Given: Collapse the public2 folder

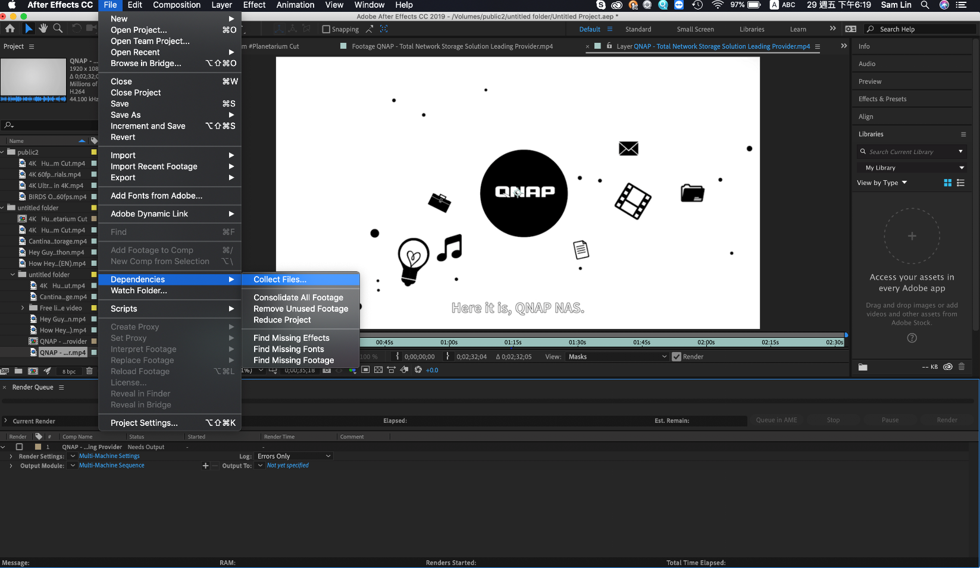Looking at the screenshot, I should pyautogui.click(x=2, y=152).
